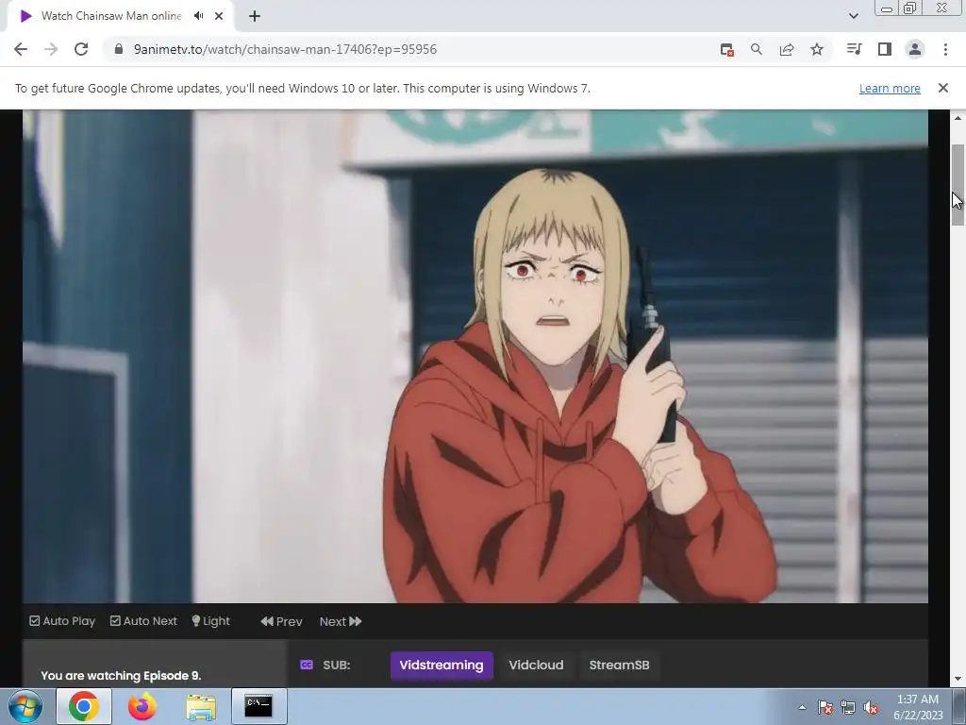This screenshot has width=966, height=725.
Task: Share this page icon
Action: point(787,49)
